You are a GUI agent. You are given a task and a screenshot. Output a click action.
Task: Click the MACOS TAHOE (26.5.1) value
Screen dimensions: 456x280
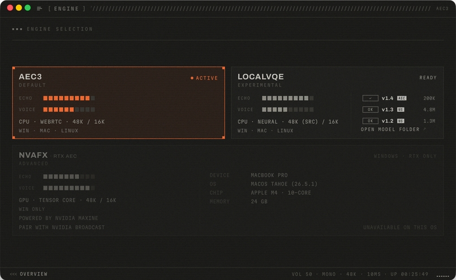coord(284,184)
